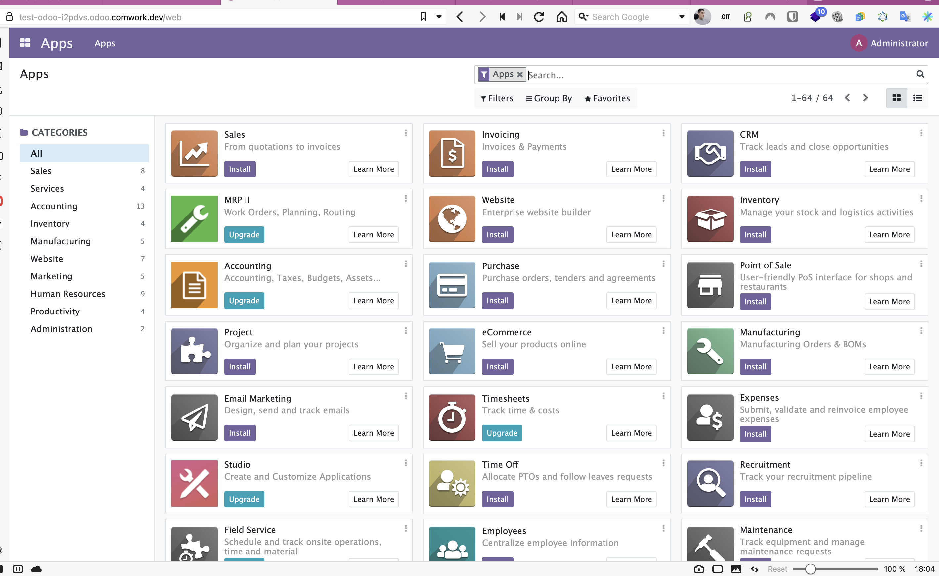Click the Recruitment magnifier icon
The width and height of the screenshot is (939, 576).
pyautogui.click(x=710, y=483)
